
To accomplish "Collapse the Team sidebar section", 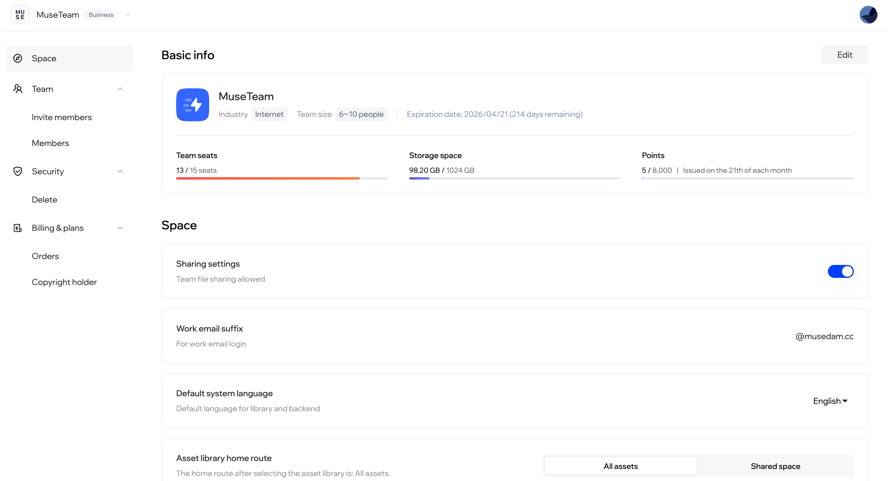I will click(120, 89).
